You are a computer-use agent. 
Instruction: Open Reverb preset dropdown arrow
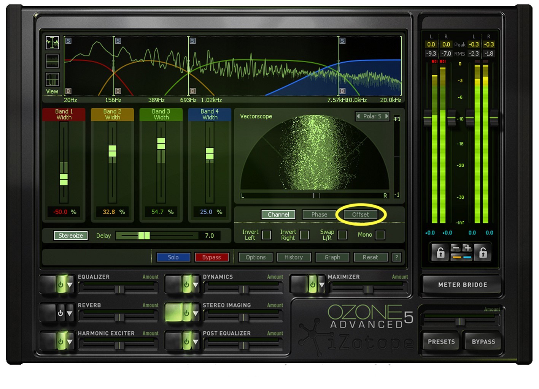click(70, 313)
